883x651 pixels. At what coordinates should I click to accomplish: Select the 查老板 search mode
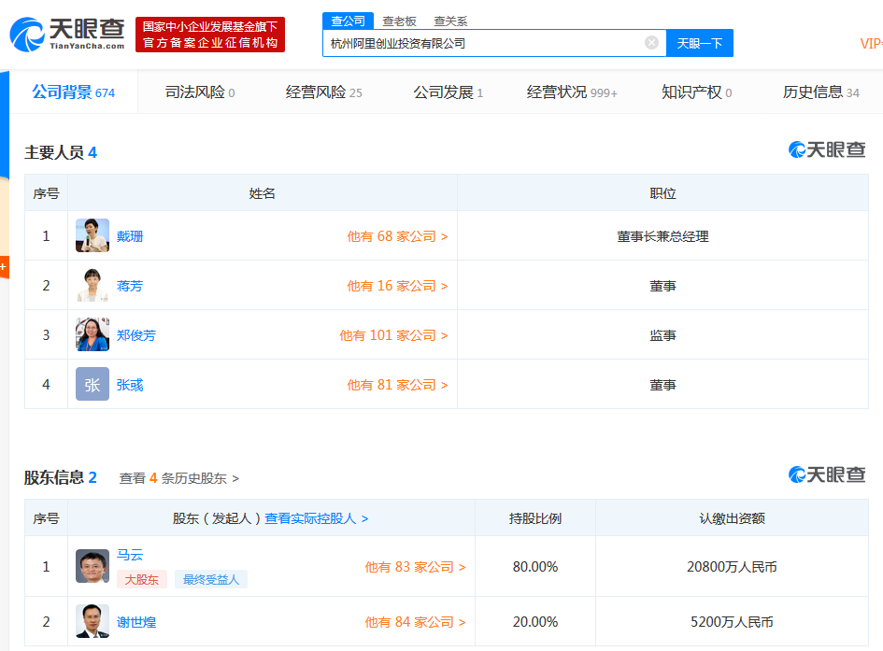(399, 21)
